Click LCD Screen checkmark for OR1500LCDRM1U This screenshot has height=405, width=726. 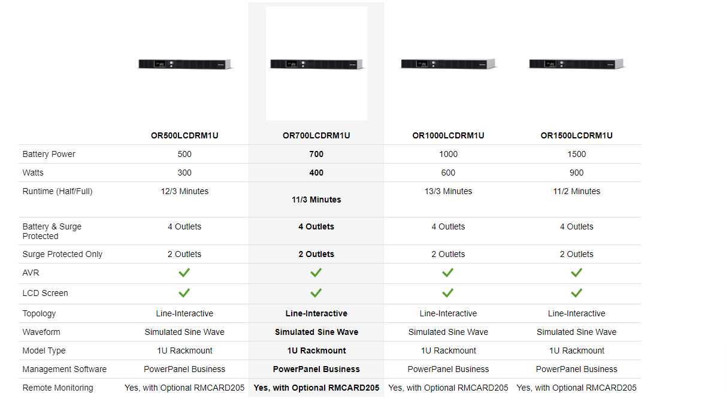(x=576, y=293)
